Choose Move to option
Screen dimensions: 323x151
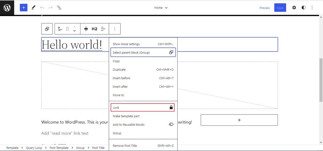(143, 95)
